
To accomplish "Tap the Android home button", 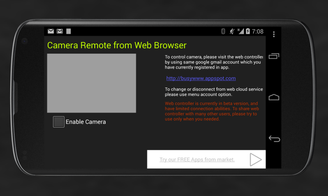I will pyautogui.click(x=274, y=97).
